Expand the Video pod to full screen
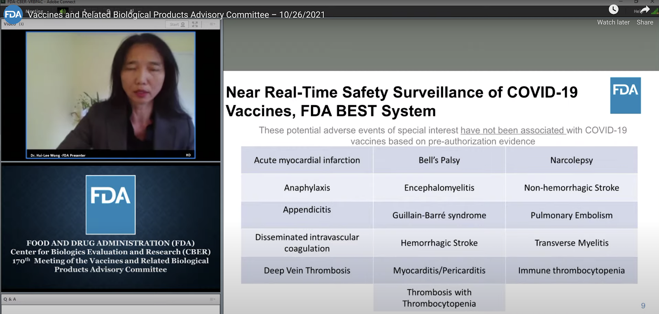Screen dimensions: 659x314 [195, 24]
